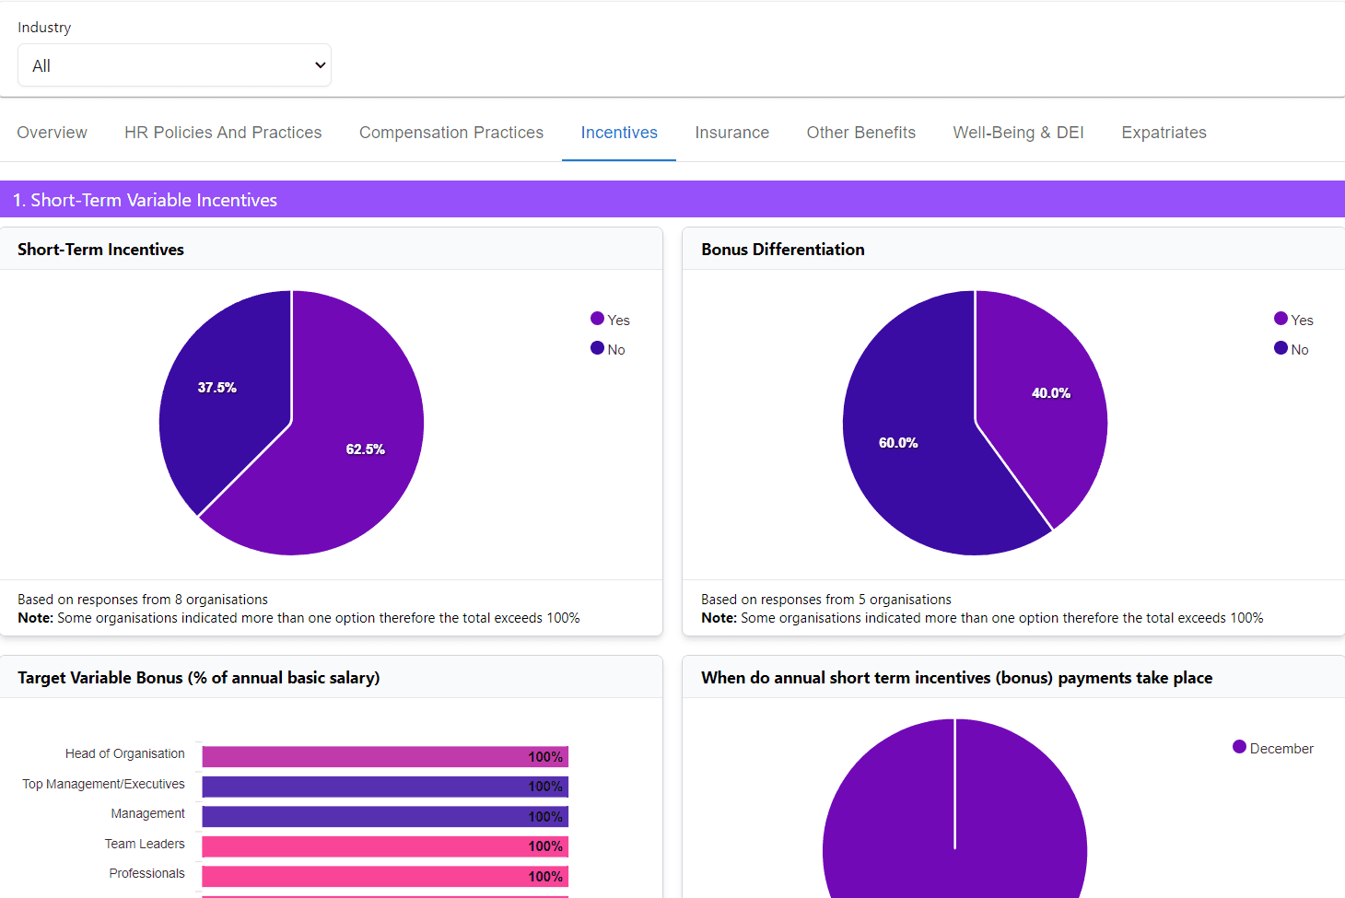Select the Incentives tab
Screen dimensions: 1345x898
(619, 133)
